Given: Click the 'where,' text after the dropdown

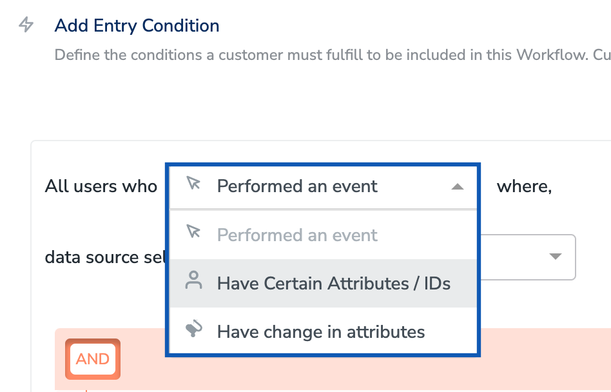Looking at the screenshot, I should tap(523, 186).
